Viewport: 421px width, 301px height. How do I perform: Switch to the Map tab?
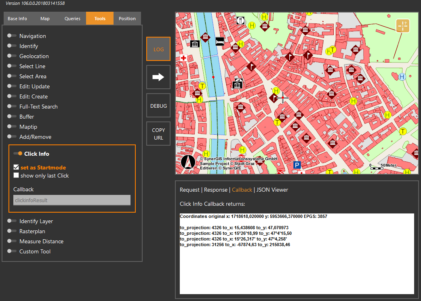(x=45, y=18)
